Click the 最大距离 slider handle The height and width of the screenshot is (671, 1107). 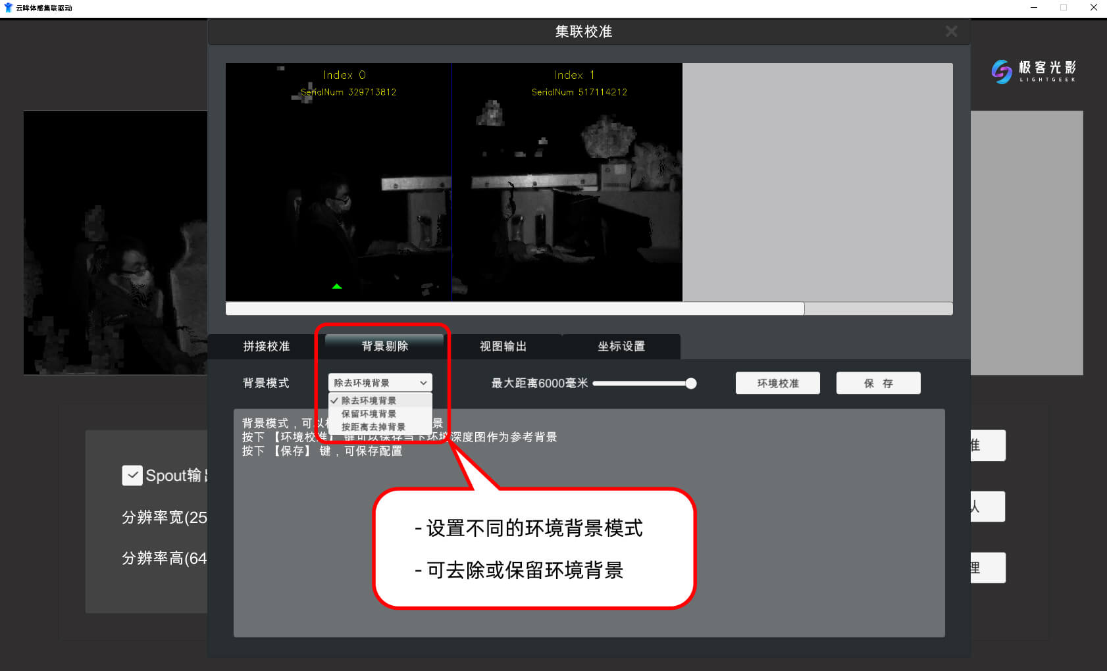pos(690,384)
